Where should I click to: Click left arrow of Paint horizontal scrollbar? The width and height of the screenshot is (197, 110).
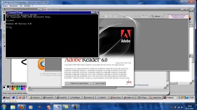(12, 83)
